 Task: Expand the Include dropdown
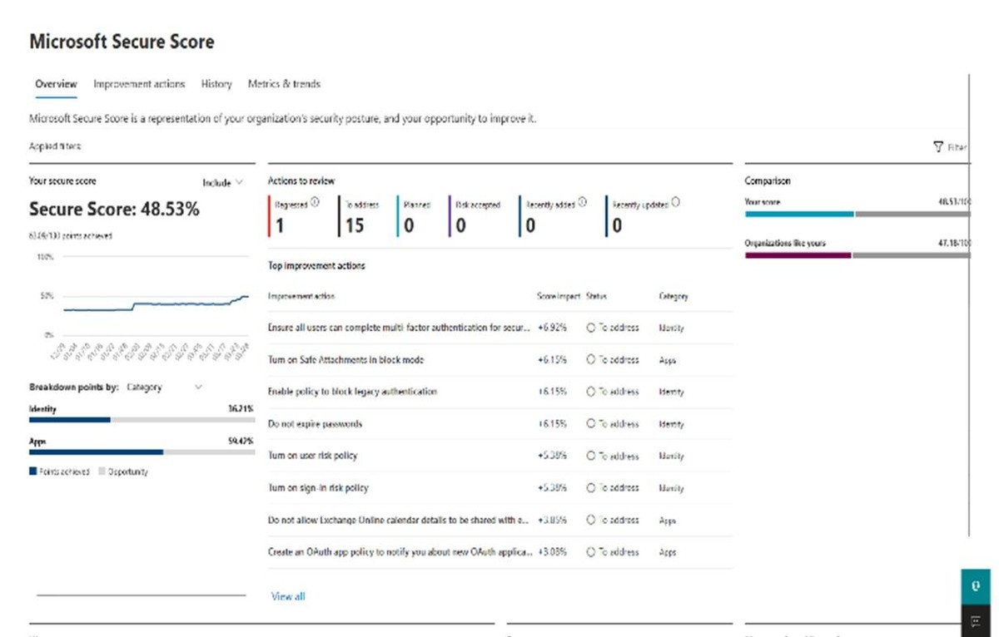[222, 182]
